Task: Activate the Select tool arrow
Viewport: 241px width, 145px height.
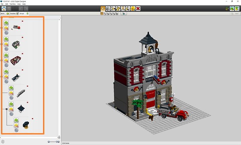Action: click(x=103, y=9)
